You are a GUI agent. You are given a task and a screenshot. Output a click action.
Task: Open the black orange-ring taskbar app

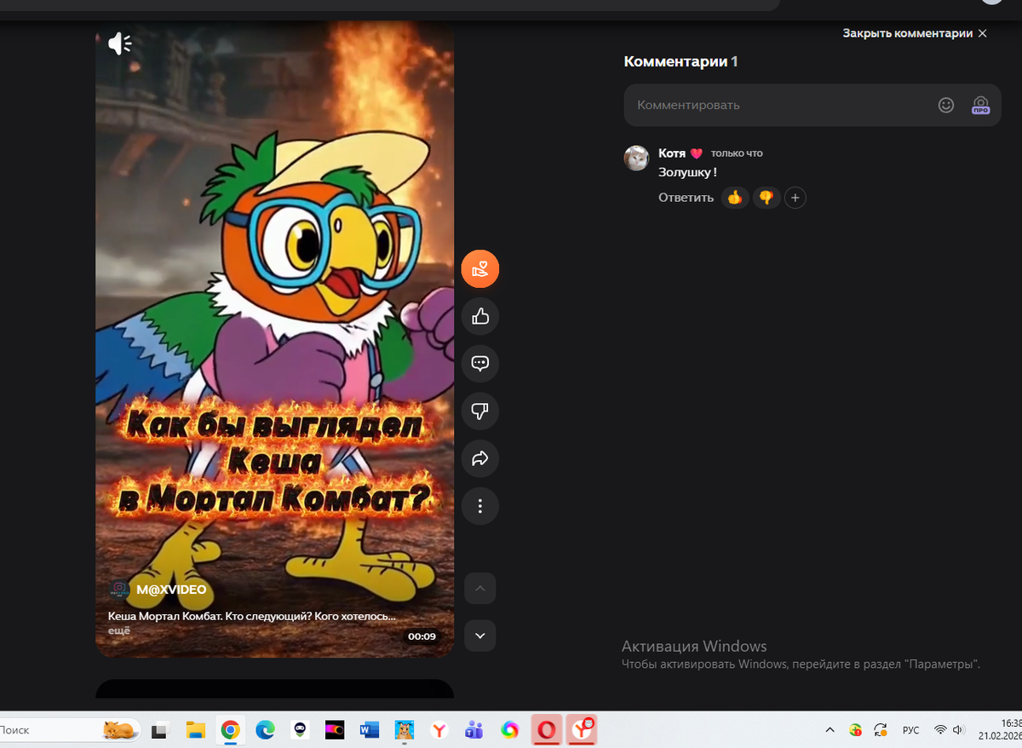(x=335, y=730)
